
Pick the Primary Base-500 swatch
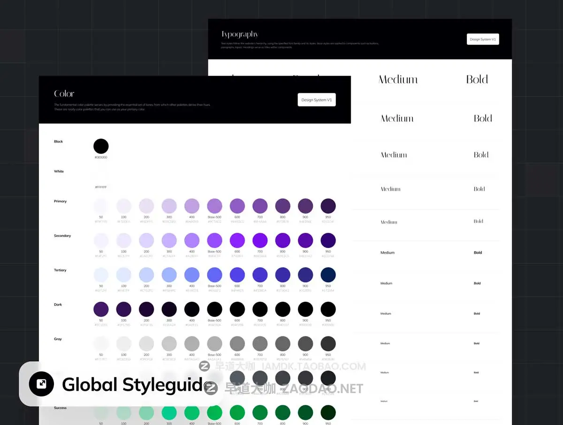(x=214, y=206)
